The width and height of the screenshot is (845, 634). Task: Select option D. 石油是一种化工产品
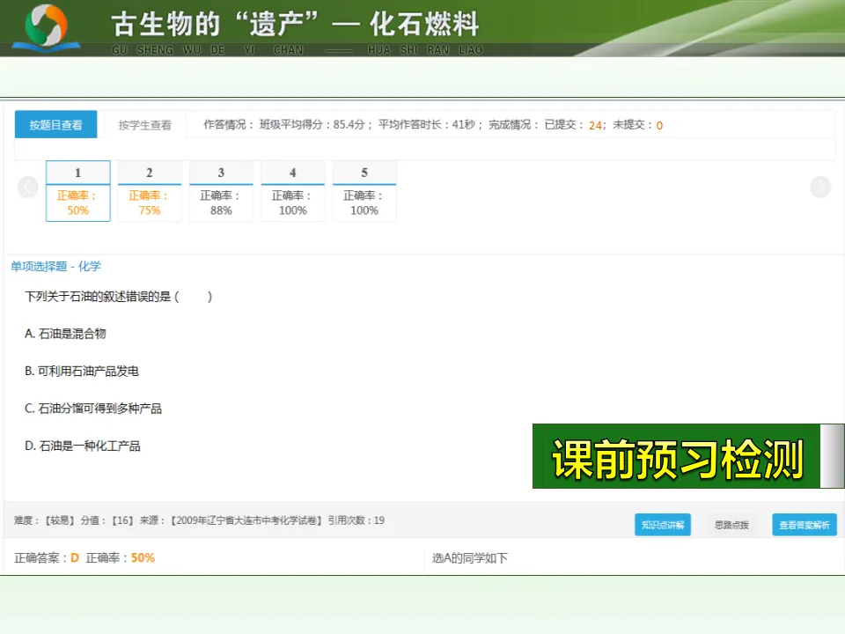click(x=83, y=446)
